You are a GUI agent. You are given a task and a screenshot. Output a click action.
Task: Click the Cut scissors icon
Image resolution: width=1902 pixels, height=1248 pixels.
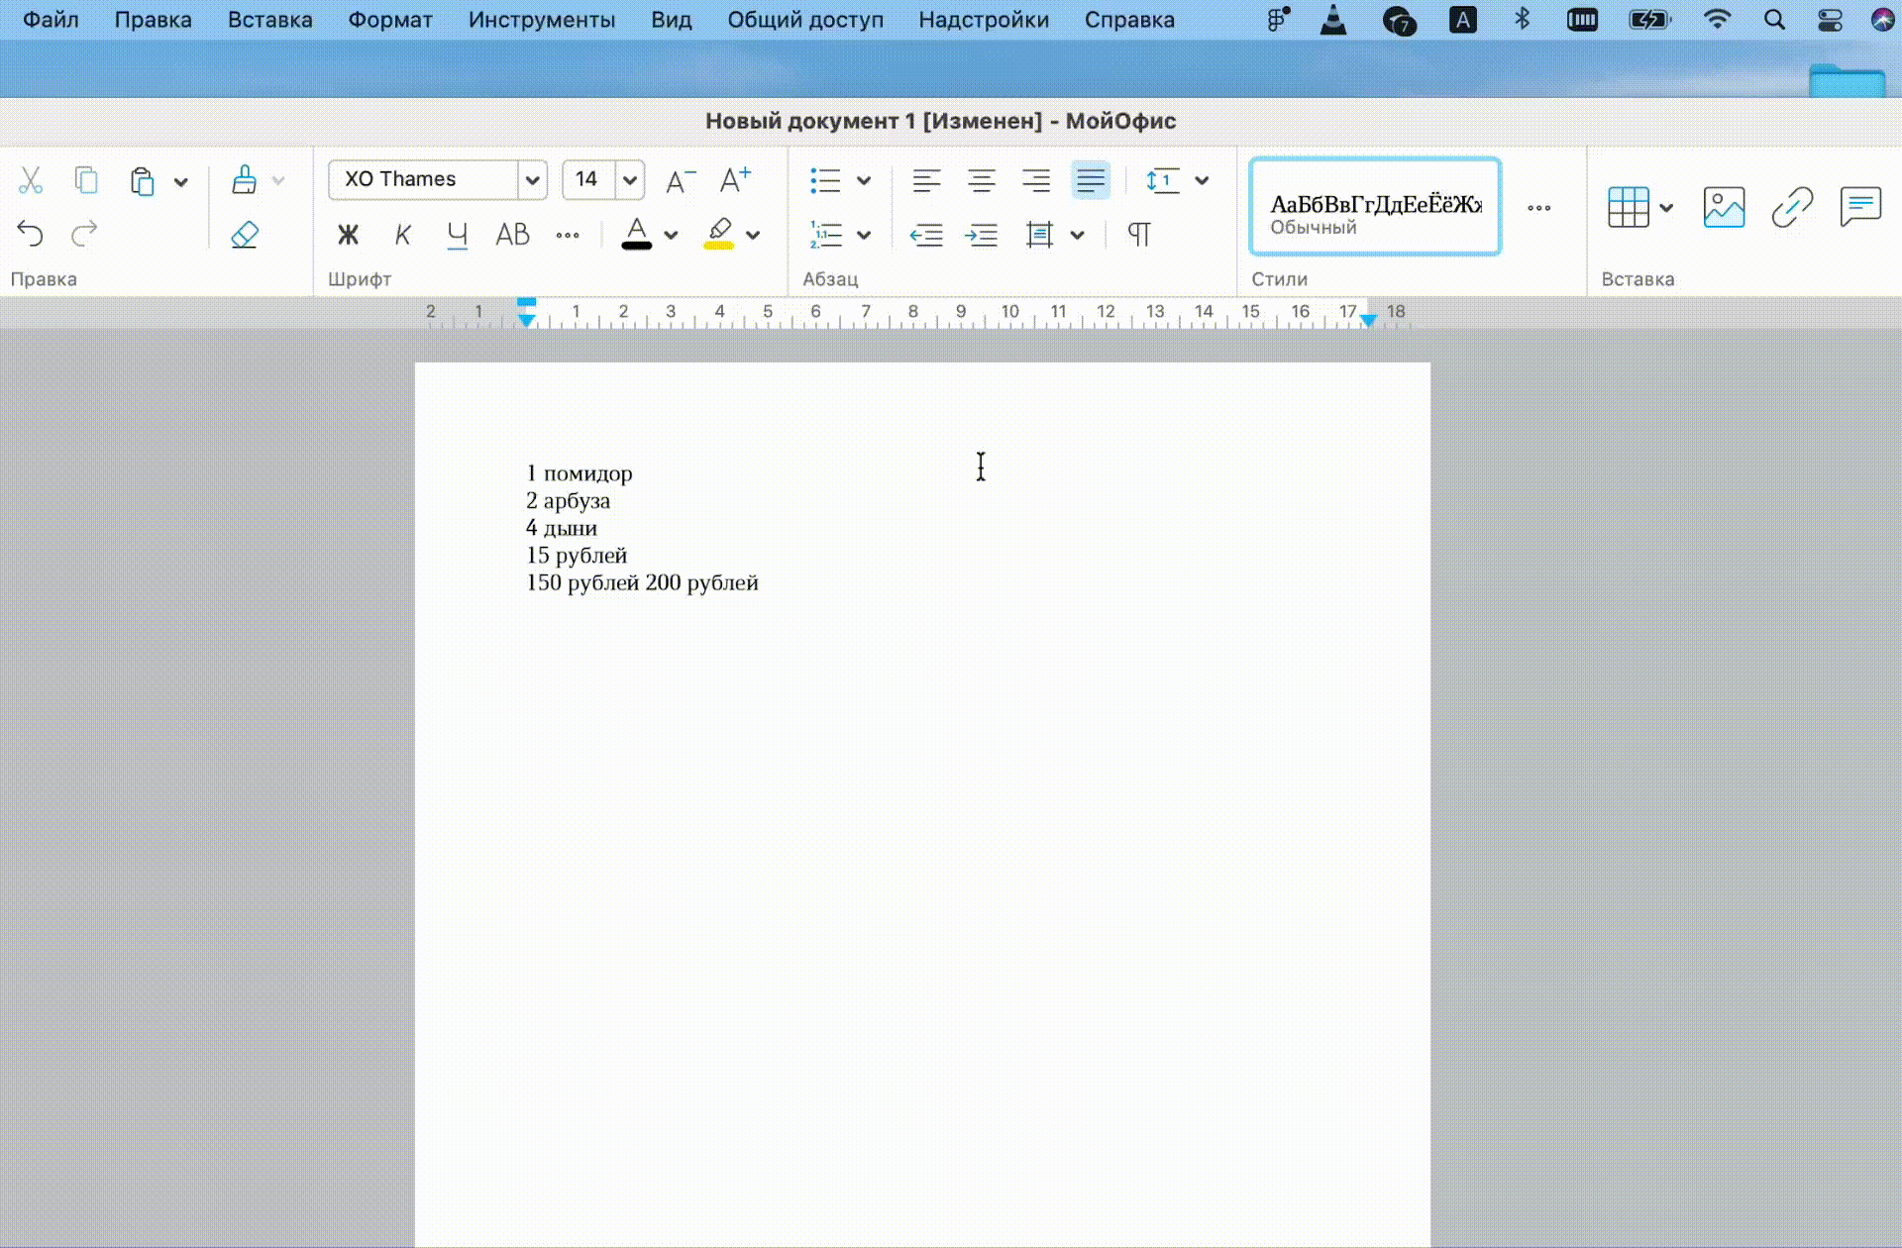[x=31, y=180]
